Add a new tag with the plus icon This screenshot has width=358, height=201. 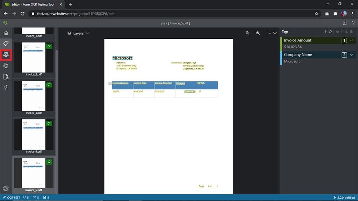tap(325, 32)
